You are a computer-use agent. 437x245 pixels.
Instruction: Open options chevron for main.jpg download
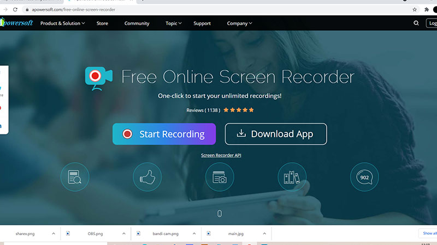[264, 234]
